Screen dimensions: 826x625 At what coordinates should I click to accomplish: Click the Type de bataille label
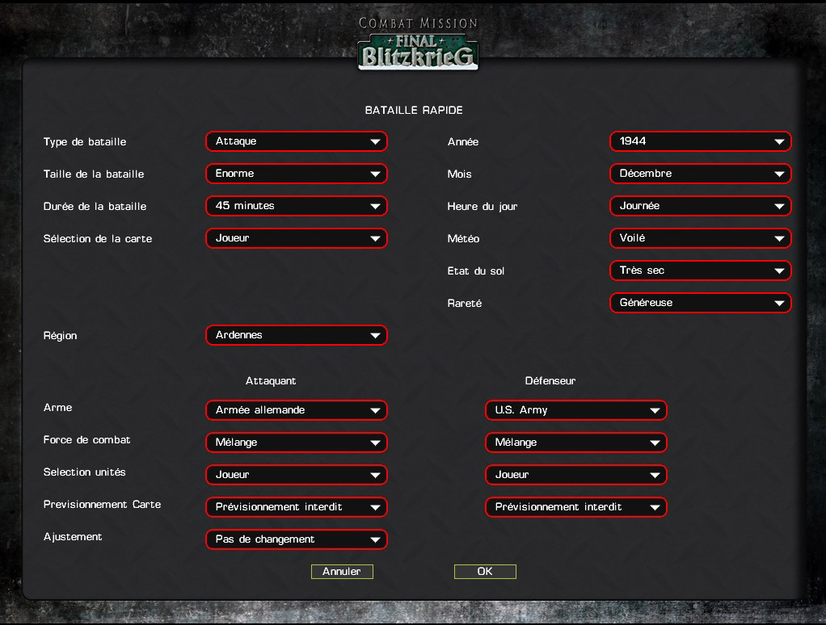click(85, 141)
